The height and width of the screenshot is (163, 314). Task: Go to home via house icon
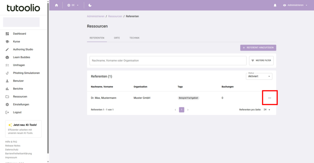click(56, 5)
